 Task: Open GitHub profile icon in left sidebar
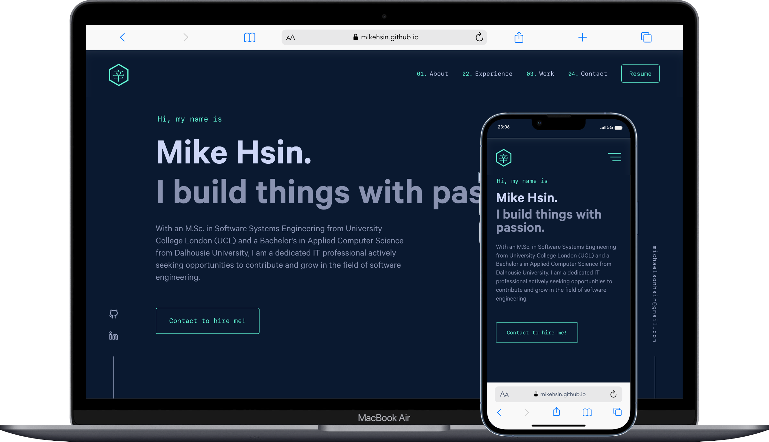[x=113, y=314]
